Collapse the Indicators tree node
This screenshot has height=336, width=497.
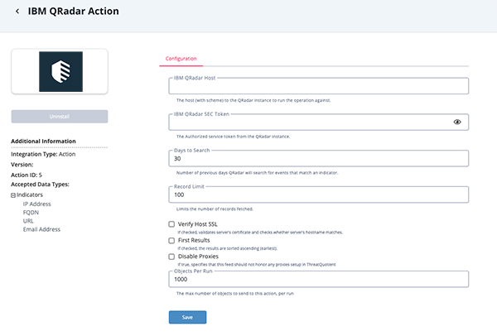[13, 195]
